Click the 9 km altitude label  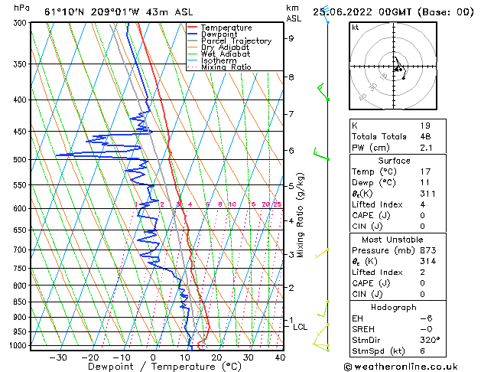pyautogui.click(x=291, y=38)
